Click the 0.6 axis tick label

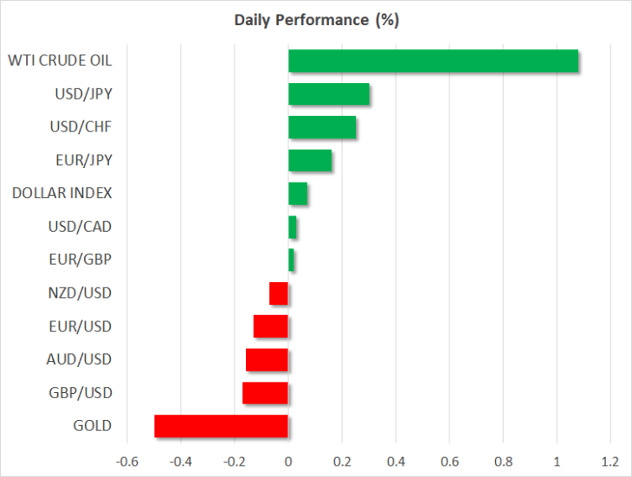tap(449, 461)
